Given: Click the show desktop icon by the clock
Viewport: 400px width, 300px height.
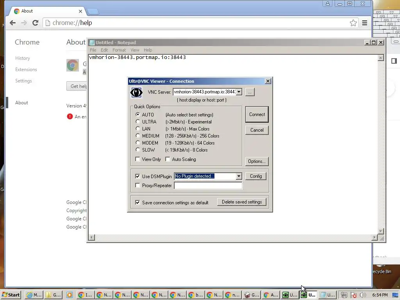Looking at the screenshot, I should [395, 295].
